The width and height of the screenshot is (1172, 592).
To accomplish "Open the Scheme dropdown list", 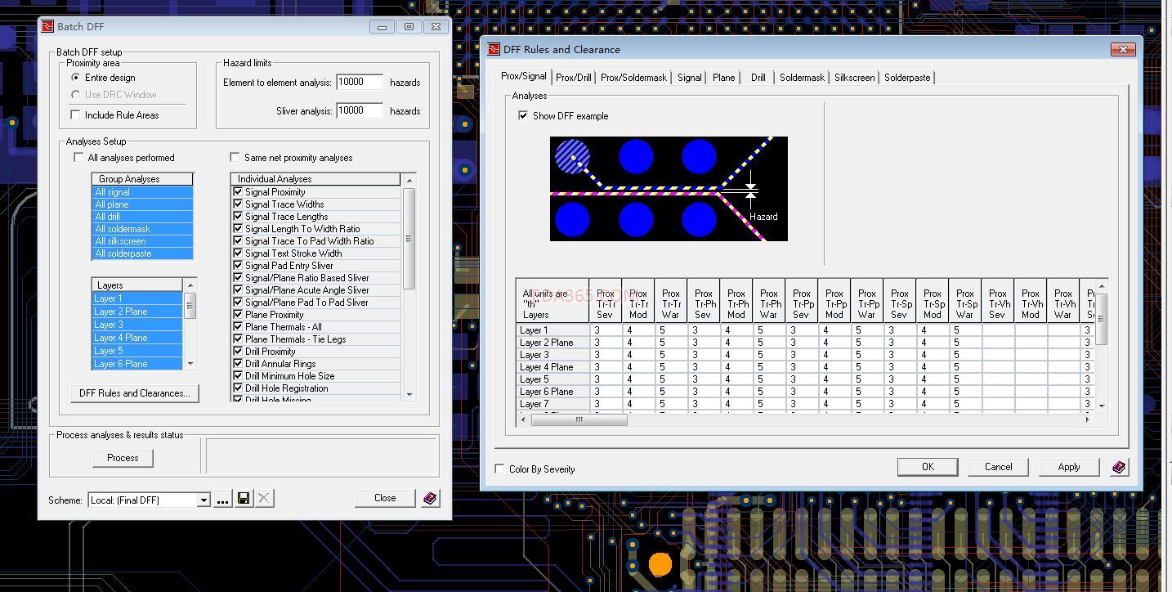I will (204, 500).
